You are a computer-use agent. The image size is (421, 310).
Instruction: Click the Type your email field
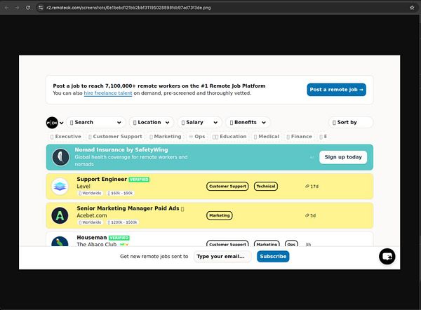point(222,257)
